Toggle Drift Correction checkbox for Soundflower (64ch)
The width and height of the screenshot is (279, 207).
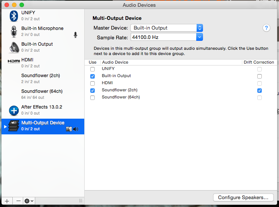[260, 97]
